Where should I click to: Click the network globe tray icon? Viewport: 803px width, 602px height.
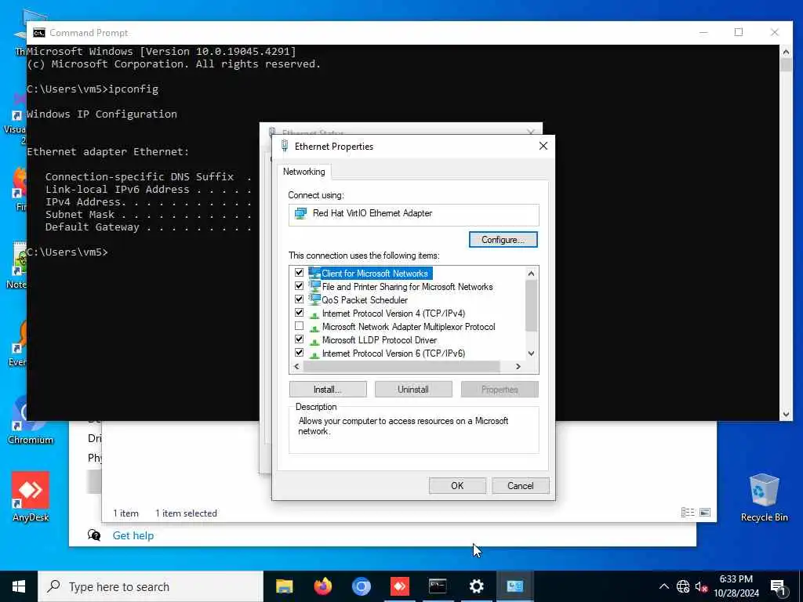click(x=683, y=586)
